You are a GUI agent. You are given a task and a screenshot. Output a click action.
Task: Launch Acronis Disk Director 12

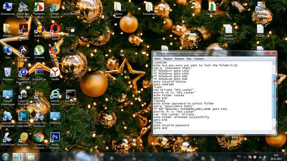[39, 119]
